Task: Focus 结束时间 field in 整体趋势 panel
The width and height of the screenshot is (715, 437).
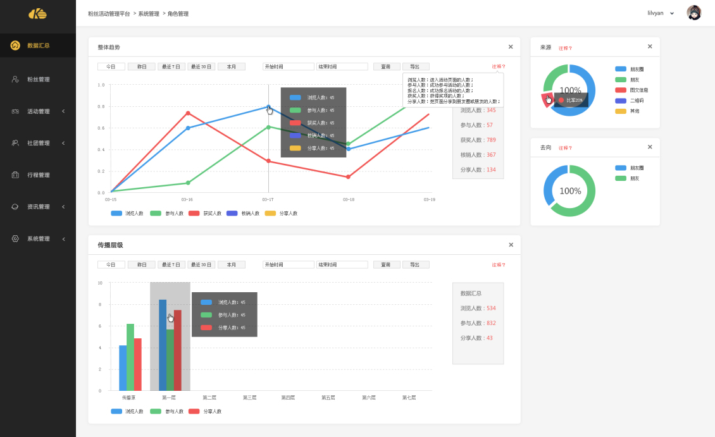Action: [x=342, y=66]
